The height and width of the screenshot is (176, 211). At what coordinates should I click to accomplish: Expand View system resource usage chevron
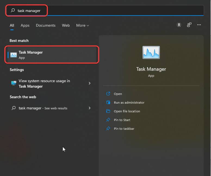[89, 83]
